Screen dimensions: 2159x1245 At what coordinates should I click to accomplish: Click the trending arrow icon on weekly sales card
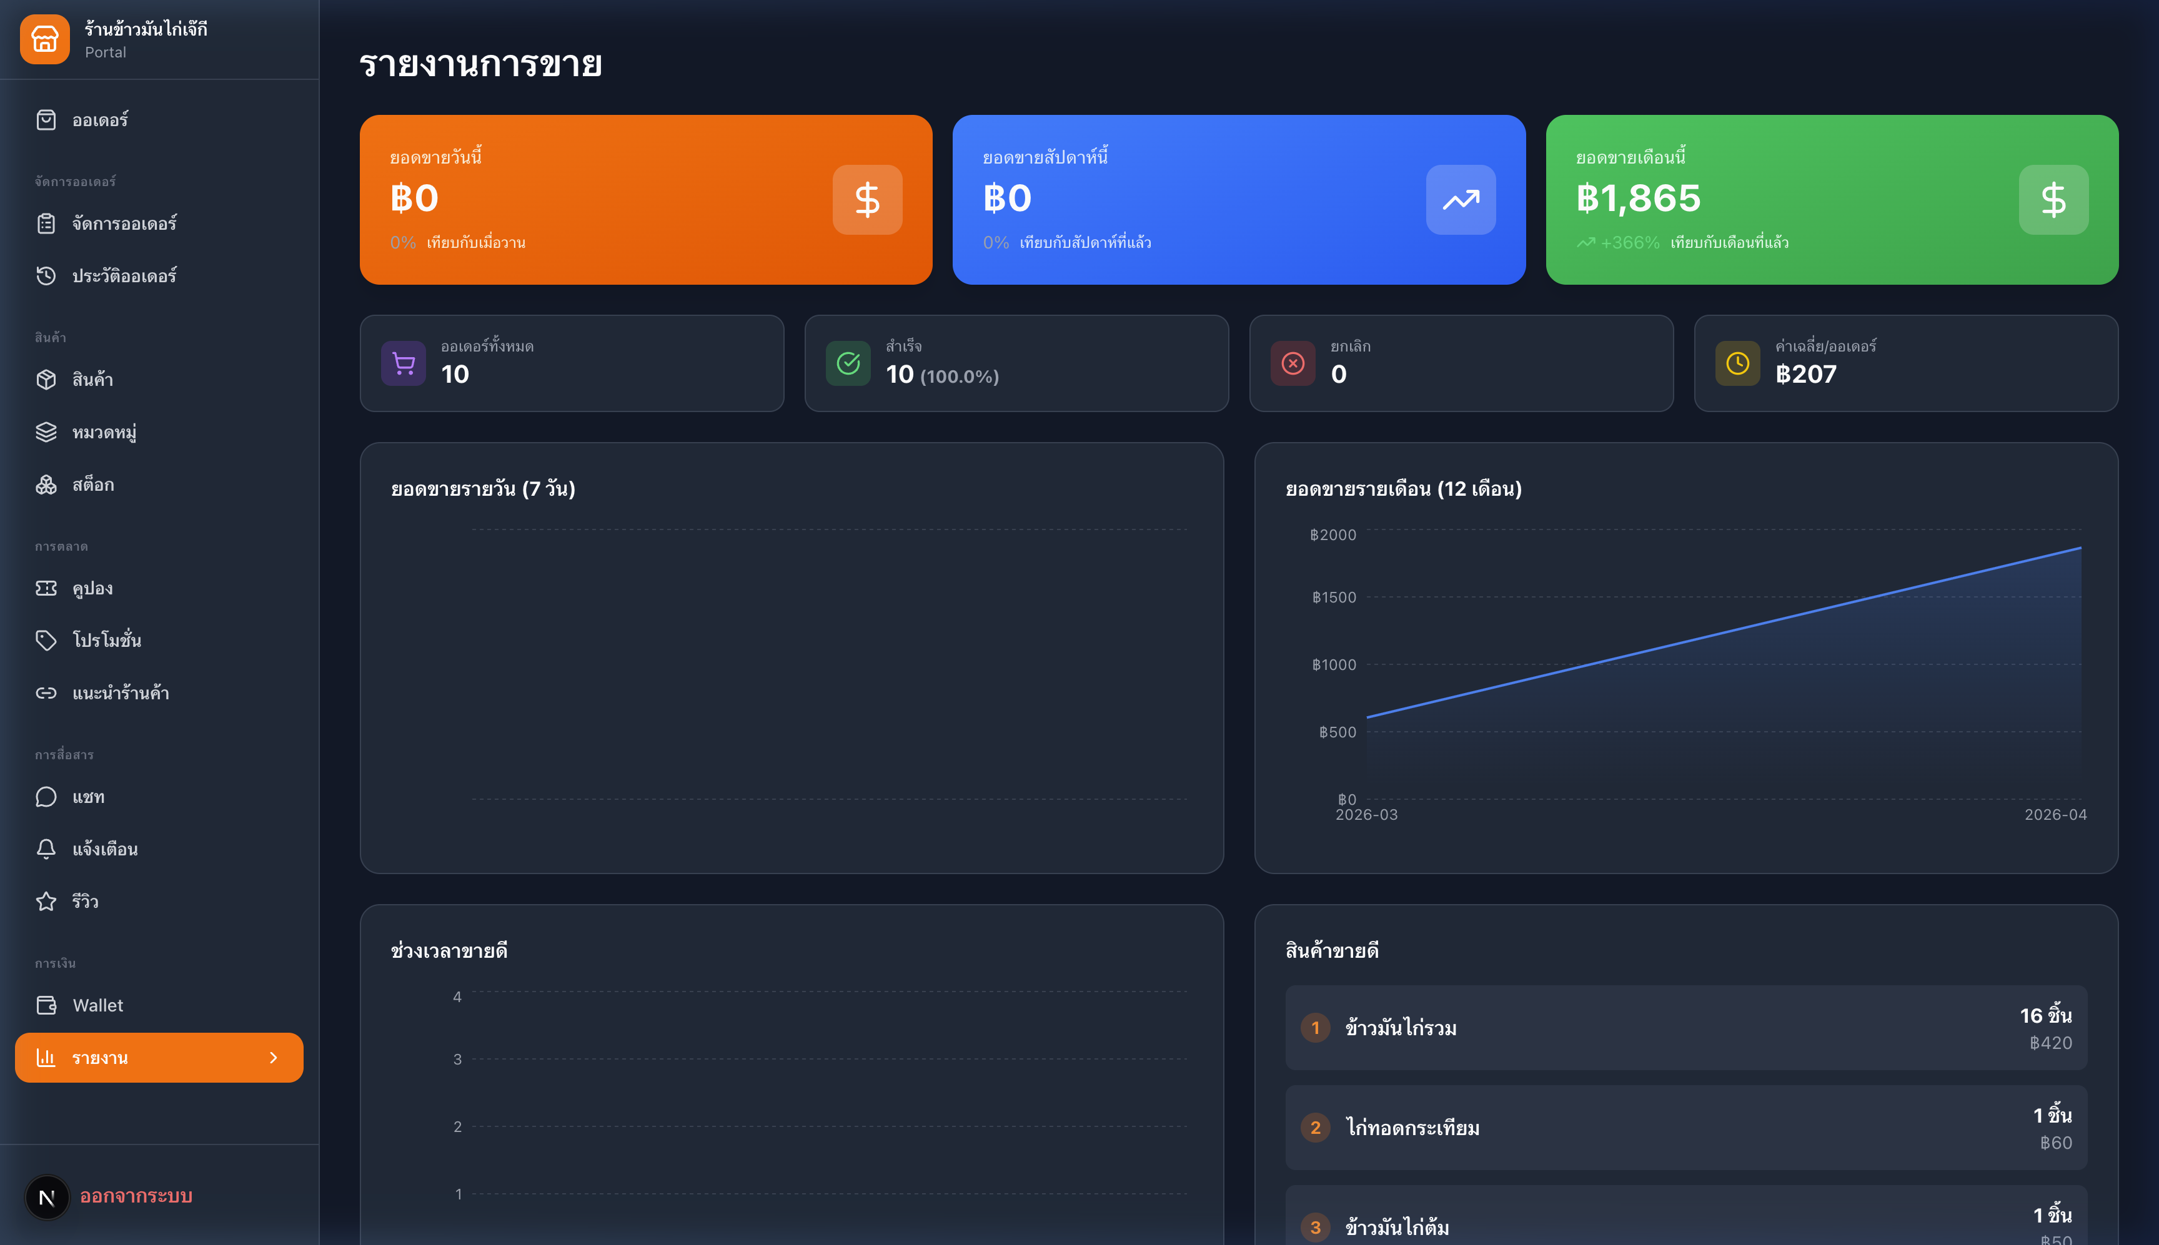(1460, 200)
